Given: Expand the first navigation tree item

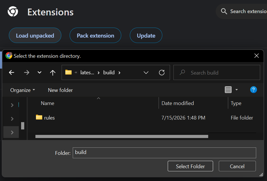Looking at the screenshot, I should (12, 105).
